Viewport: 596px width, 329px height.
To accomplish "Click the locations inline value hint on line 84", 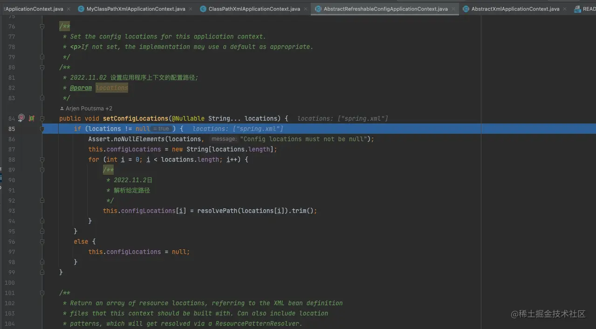I will click(x=343, y=118).
